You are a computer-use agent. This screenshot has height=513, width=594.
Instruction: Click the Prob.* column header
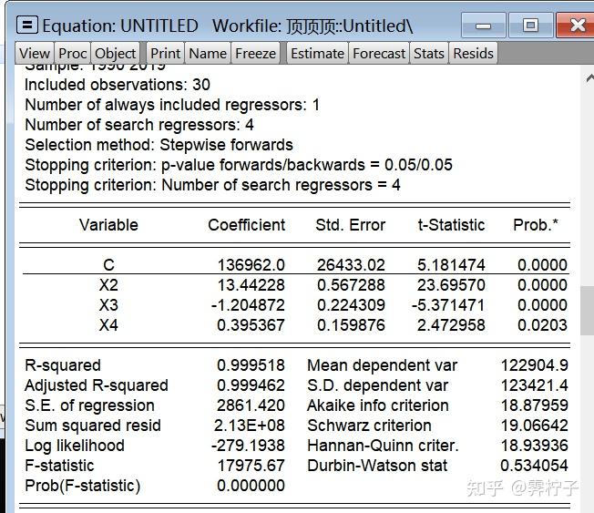pos(536,225)
